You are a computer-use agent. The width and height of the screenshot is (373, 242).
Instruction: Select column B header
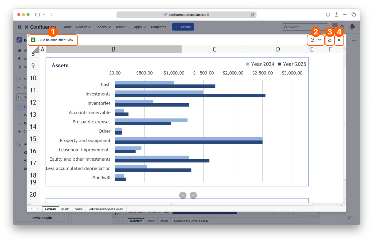[113, 49]
